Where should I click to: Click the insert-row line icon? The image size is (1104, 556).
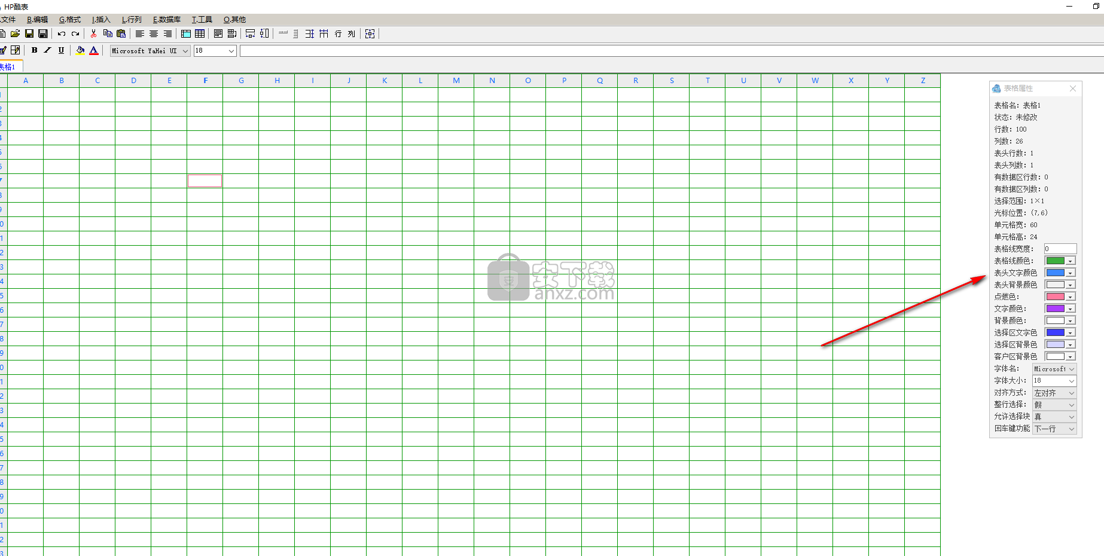tap(283, 33)
